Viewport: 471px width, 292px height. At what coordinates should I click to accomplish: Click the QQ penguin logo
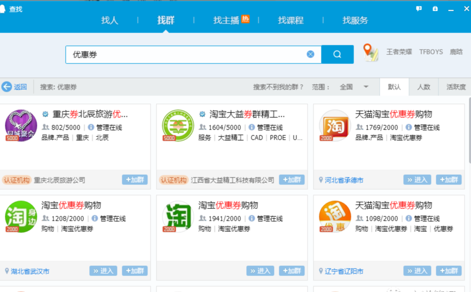2,9
